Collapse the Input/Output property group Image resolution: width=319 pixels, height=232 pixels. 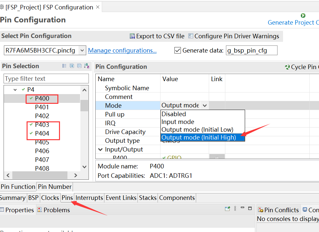100,150
